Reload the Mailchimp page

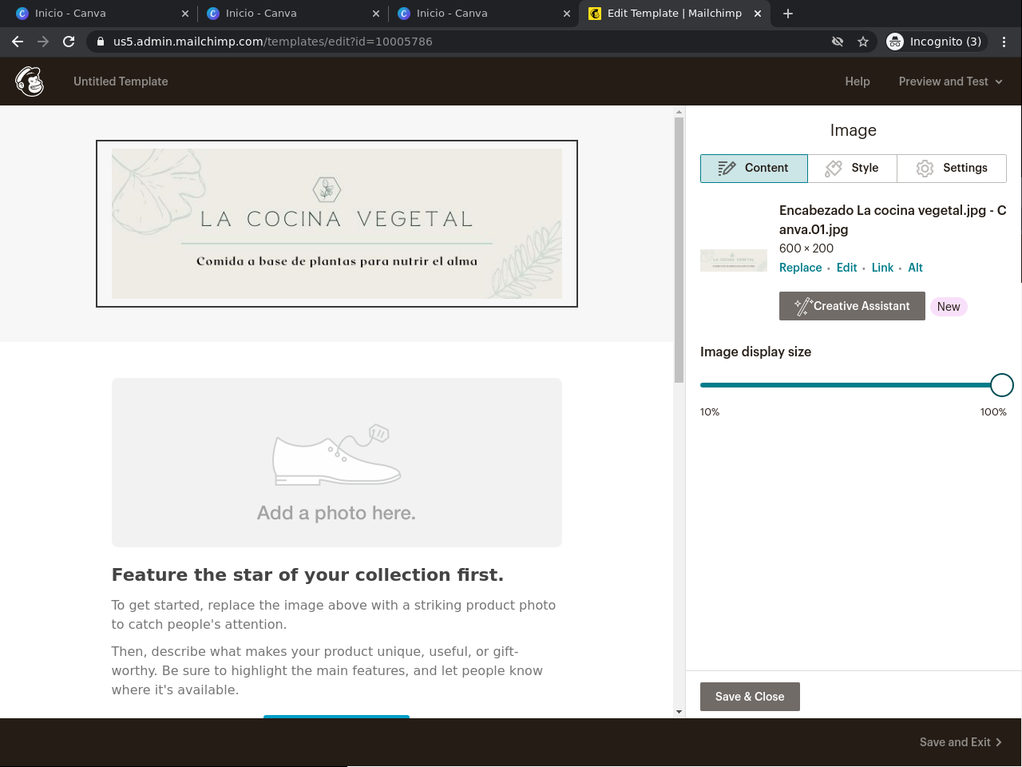(x=69, y=42)
